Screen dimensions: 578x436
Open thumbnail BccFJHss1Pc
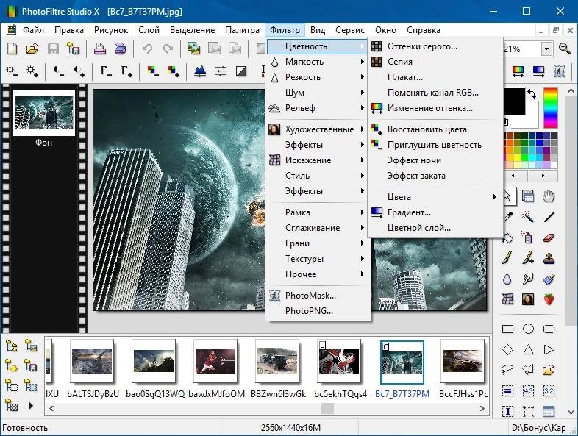pos(463,361)
